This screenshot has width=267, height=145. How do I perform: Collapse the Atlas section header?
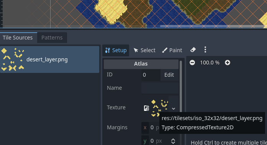(x=141, y=64)
